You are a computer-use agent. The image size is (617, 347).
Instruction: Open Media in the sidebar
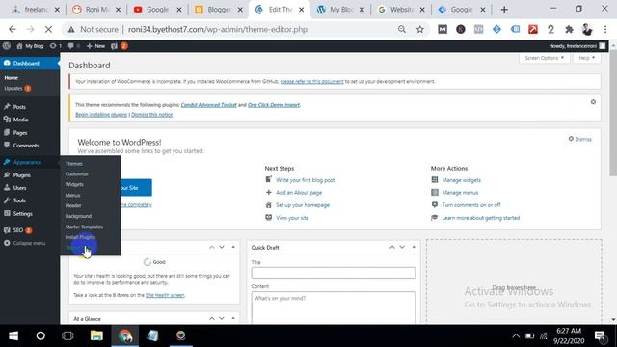coord(20,120)
